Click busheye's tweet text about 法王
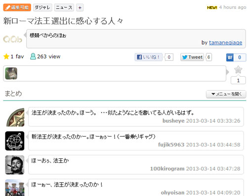247x196 pixels. pyautogui.click(x=113, y=113)
